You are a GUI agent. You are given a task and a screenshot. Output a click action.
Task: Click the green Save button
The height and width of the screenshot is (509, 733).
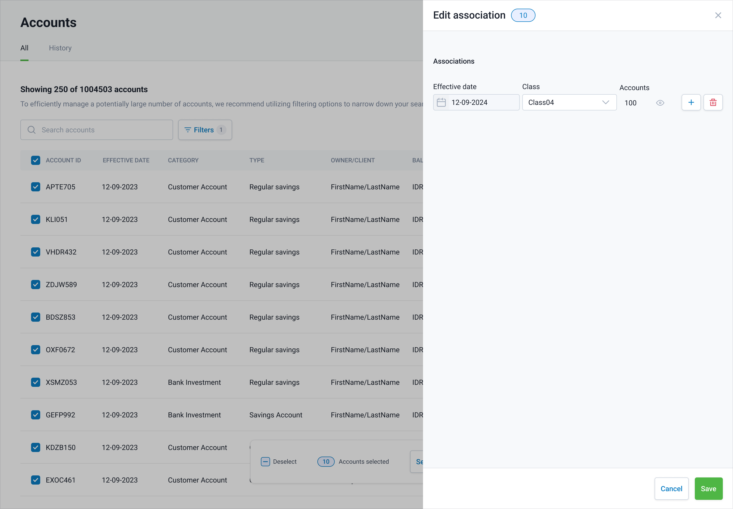708,488
